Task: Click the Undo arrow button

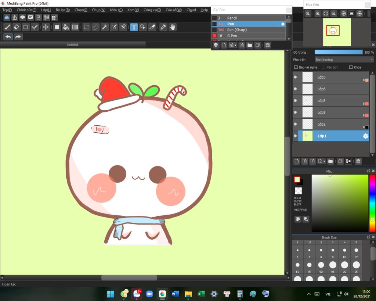Action: (8, 37)
